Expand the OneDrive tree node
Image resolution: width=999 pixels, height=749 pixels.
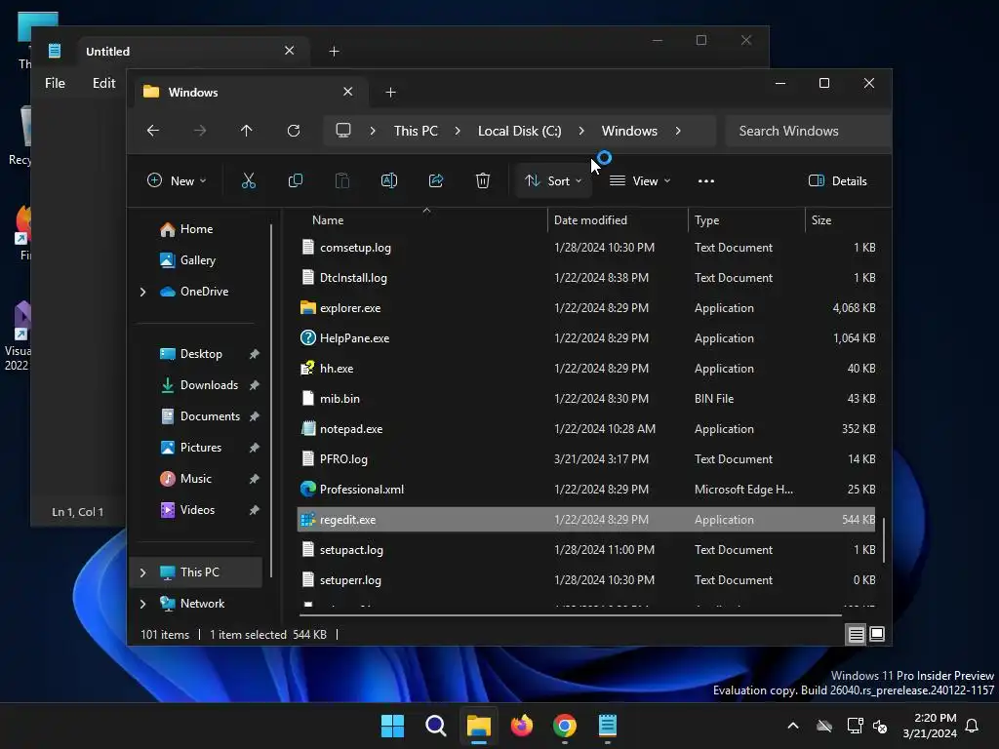pyautogui.click(x=142, y=292)
